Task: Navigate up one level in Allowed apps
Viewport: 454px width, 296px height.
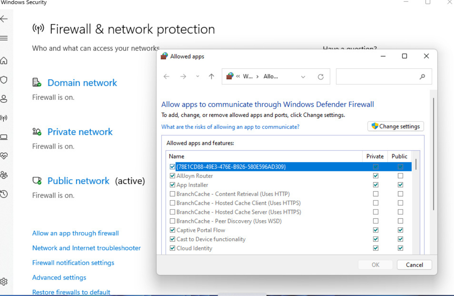Action: pyautogui.click(x=211, y=76)
